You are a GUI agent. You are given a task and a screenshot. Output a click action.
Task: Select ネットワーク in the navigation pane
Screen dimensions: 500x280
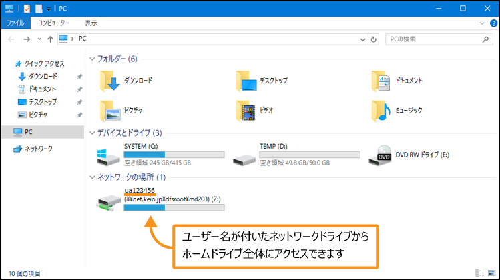(38, 149)
